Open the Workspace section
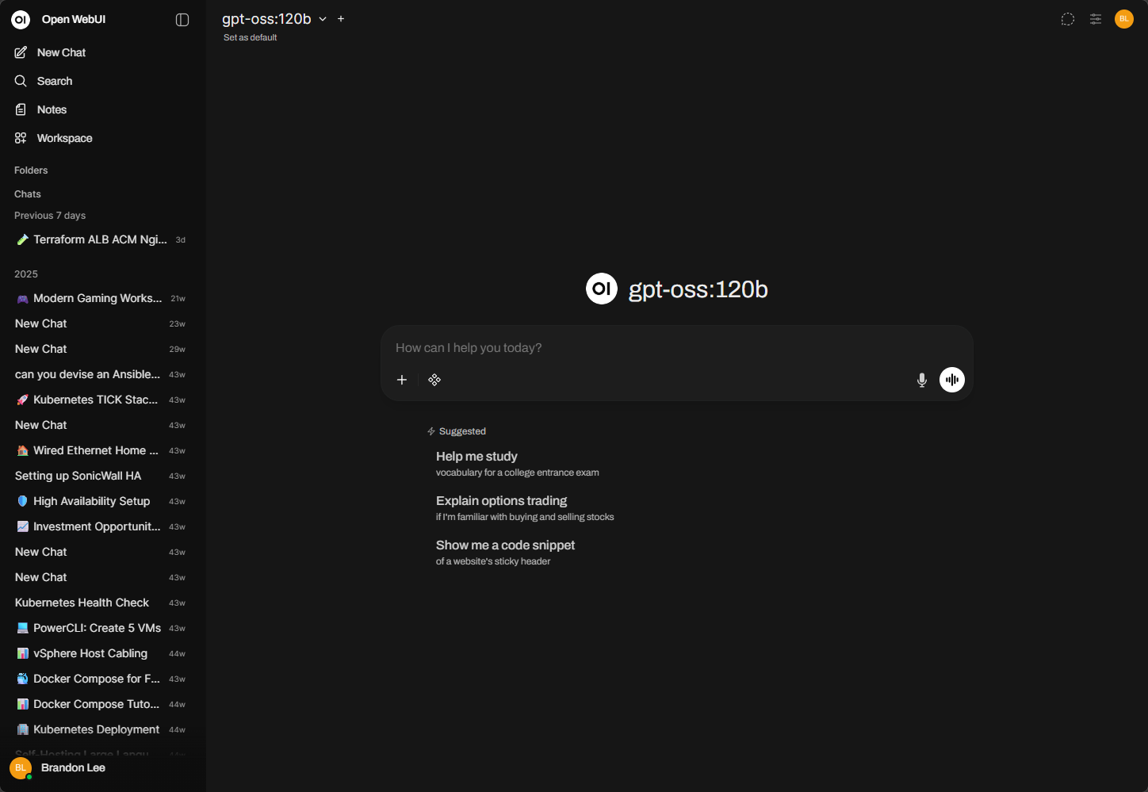Screen dimensions: 1148x792 point(64,138)
